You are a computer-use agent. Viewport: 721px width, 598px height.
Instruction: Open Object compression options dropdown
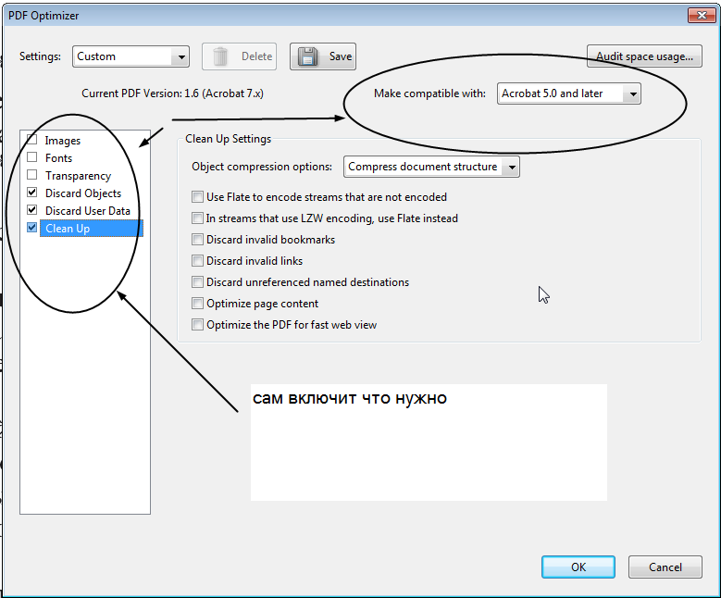(431, 167)
